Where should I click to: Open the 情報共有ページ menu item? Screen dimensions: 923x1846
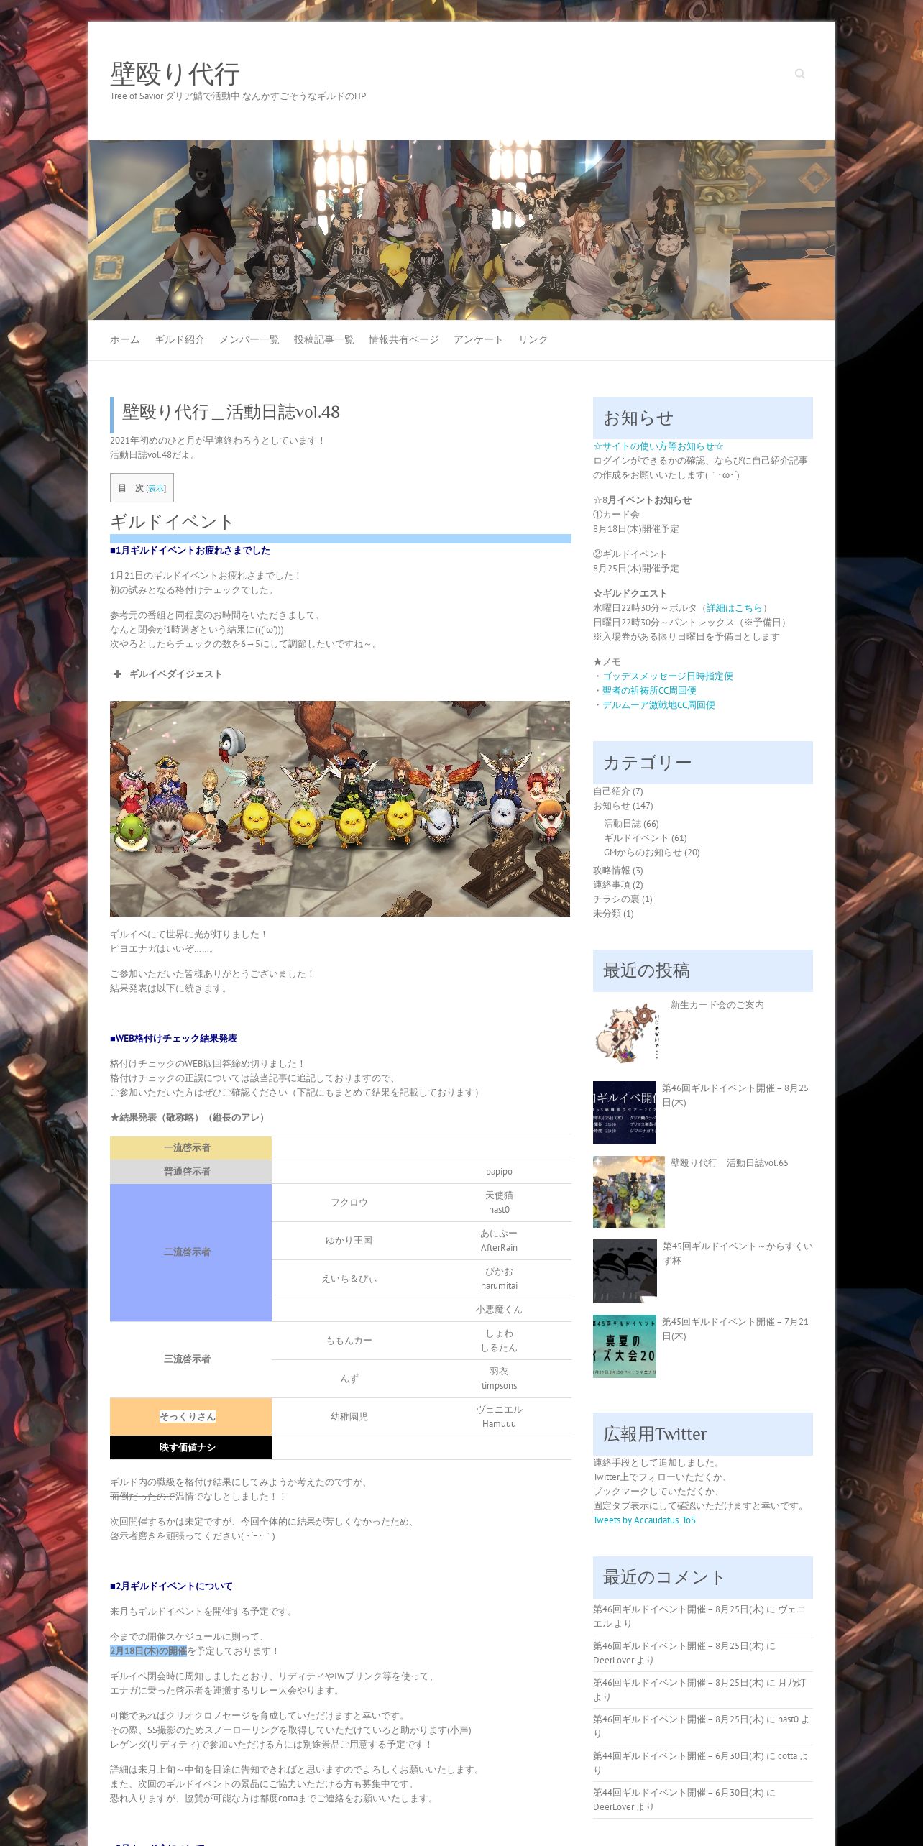[404, 339]
